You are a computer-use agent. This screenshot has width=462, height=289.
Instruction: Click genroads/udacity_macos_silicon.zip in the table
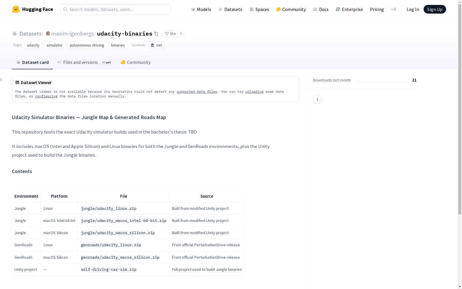click(x=120, y=257)
